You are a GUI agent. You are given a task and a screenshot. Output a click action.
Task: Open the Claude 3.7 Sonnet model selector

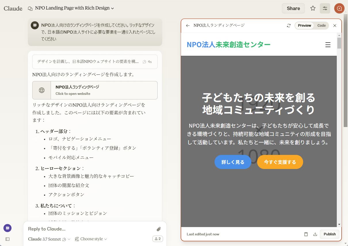49,239
